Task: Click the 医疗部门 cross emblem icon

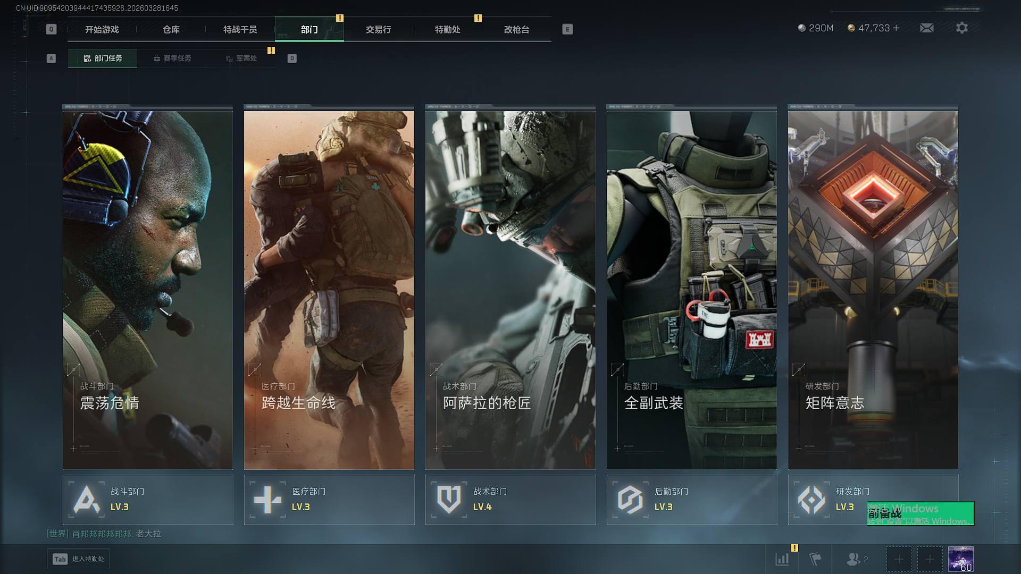Action: 267,500
